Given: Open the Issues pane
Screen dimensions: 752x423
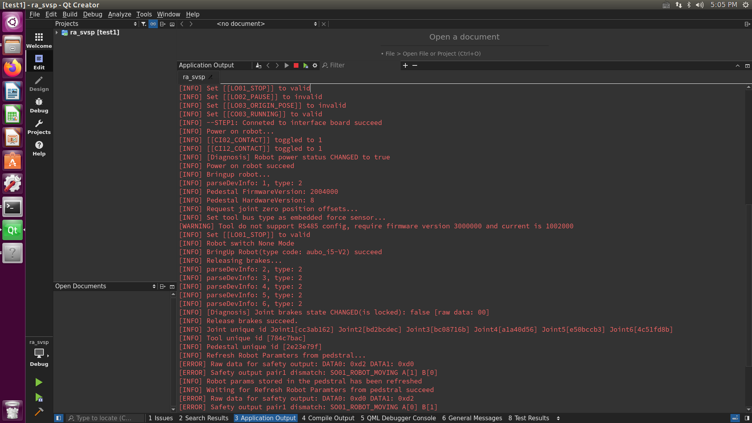Looking at the screenshot, I should click(x=161, y=418).
